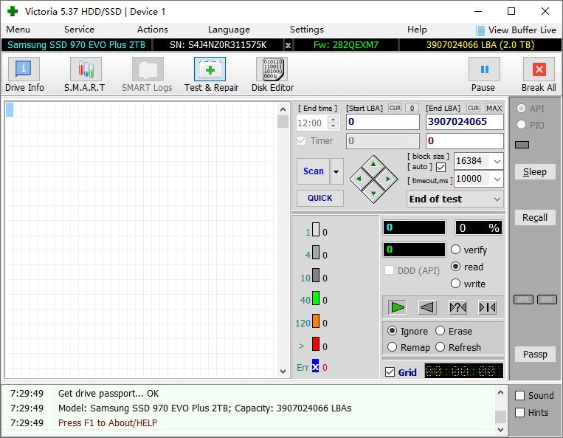Open the Menu menu

(x=18, y=30)
